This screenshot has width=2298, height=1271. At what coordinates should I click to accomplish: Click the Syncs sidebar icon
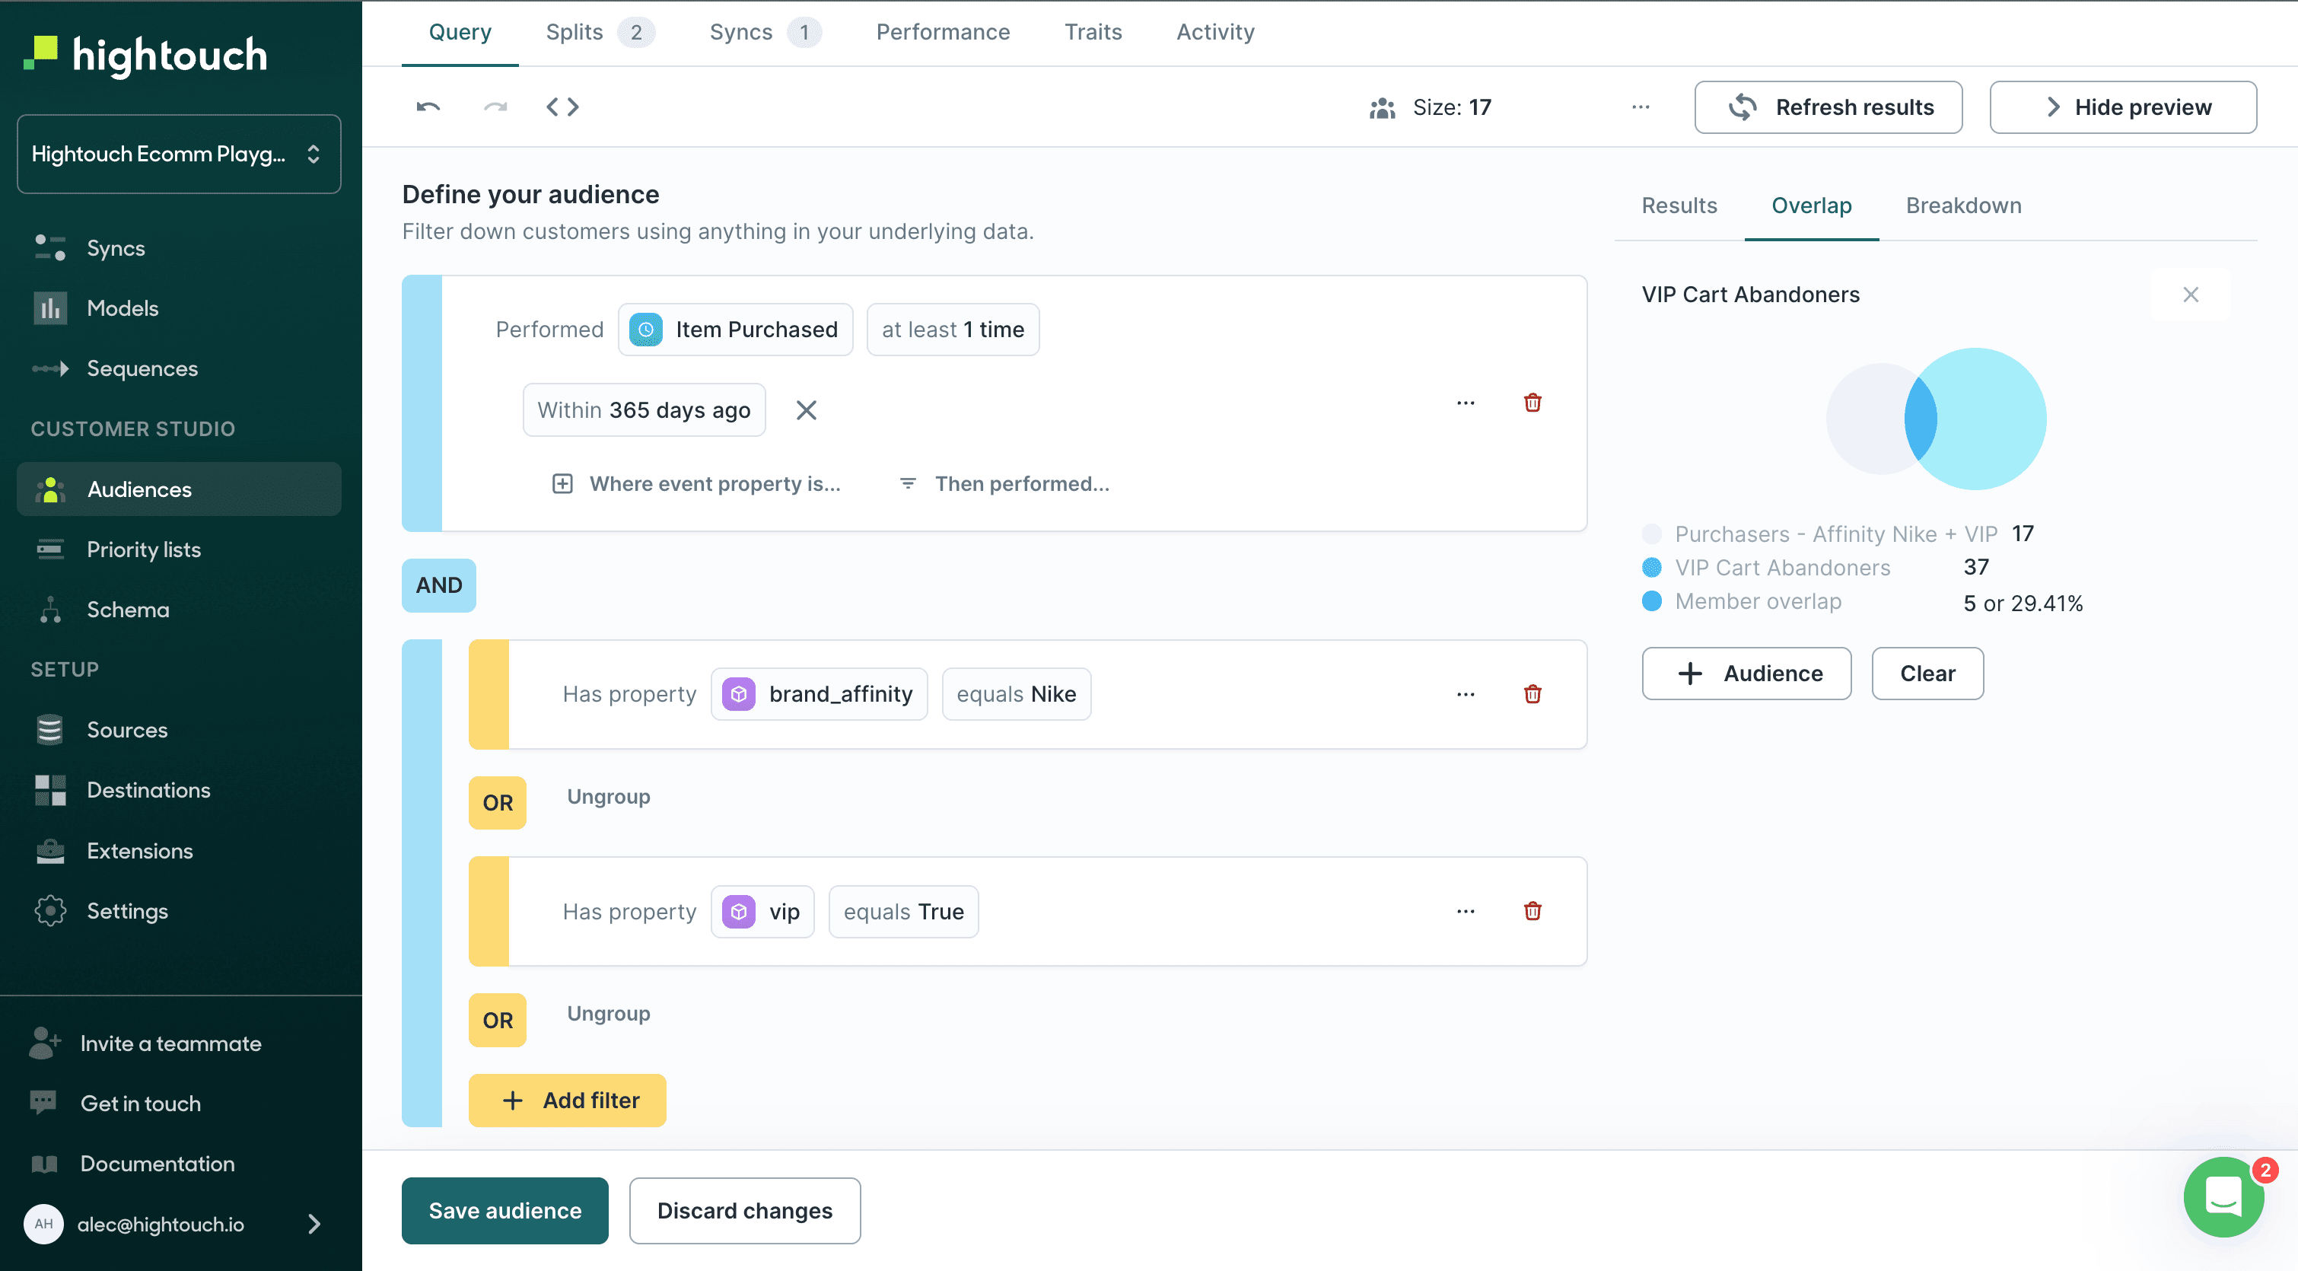click(50, 247)
